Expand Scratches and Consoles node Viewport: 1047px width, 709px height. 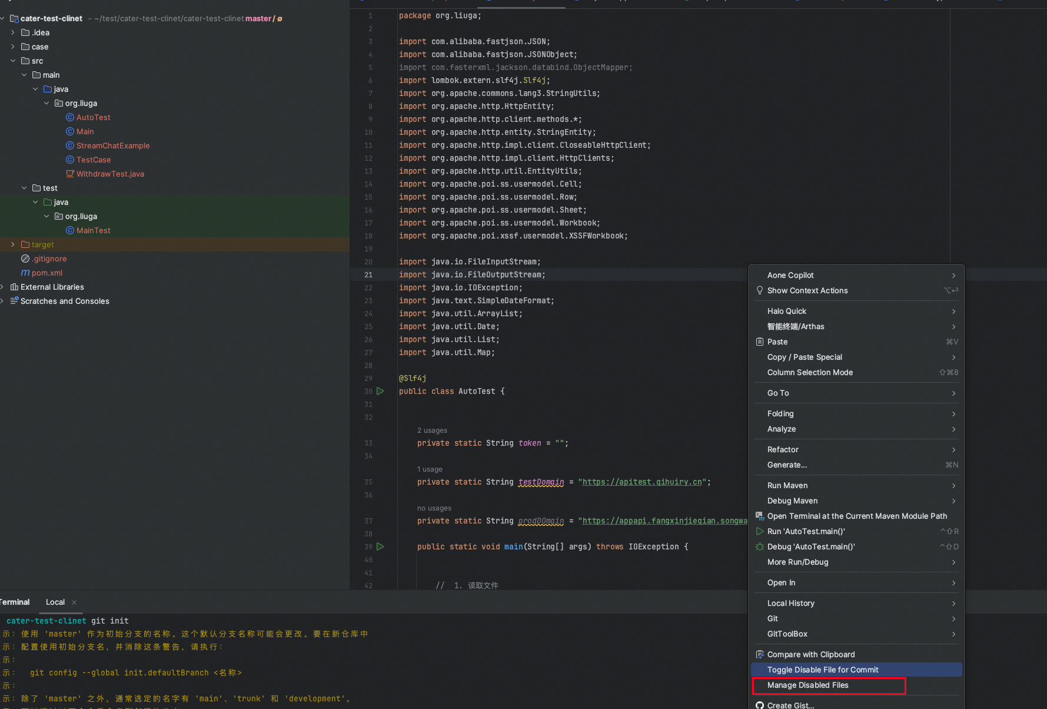(2, 301)
